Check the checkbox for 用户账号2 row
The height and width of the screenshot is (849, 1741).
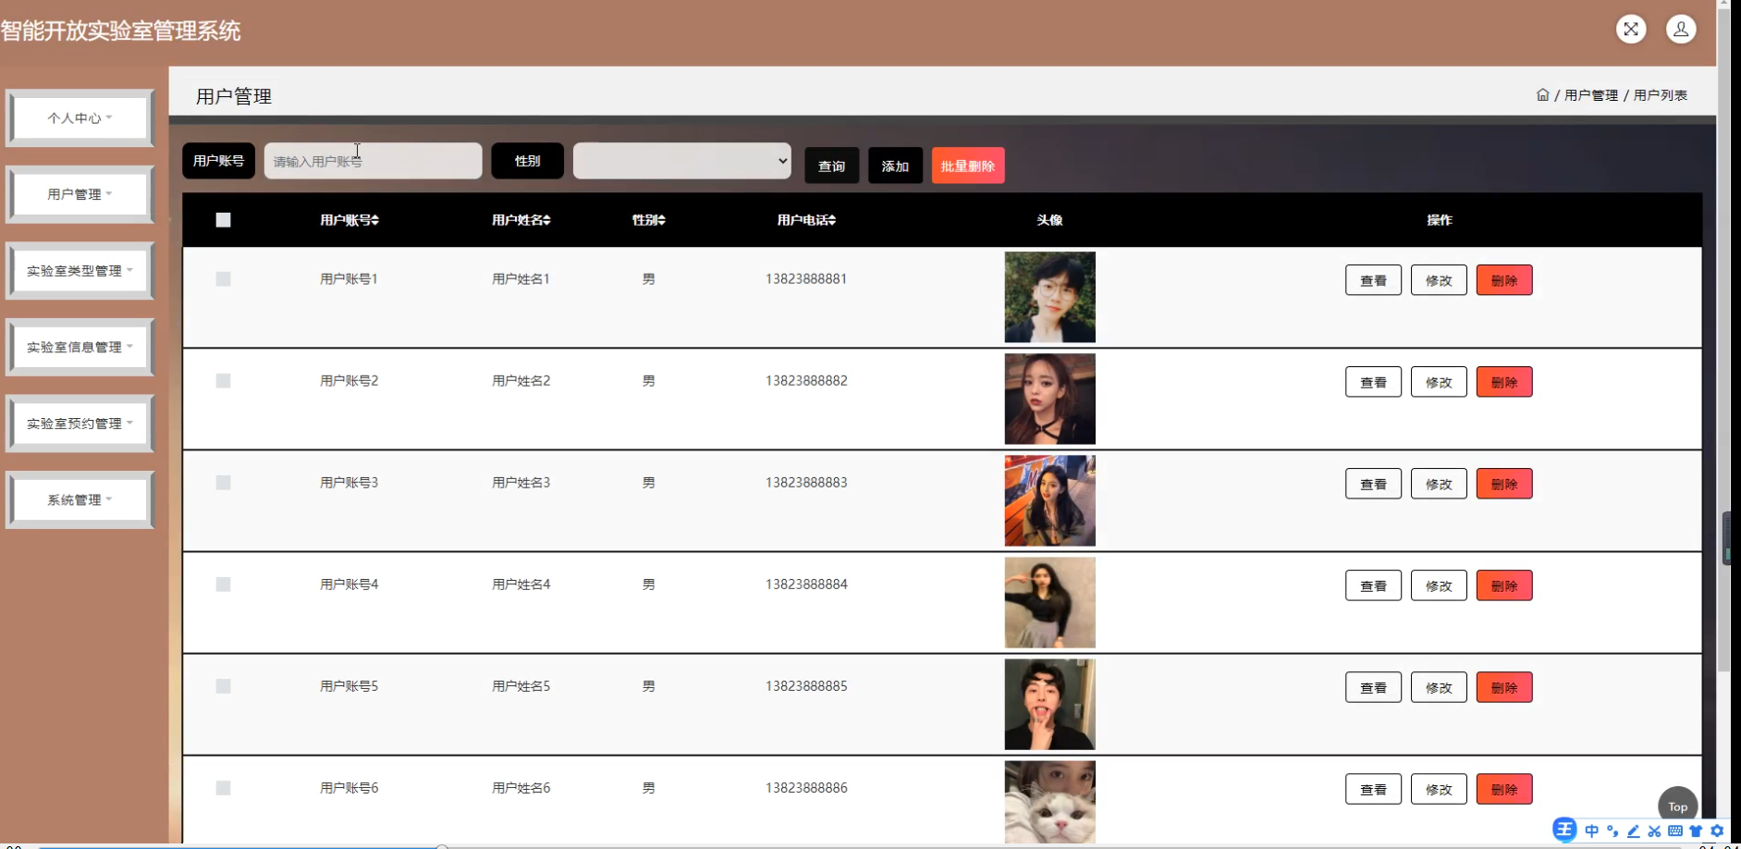(x=223, y=381)
